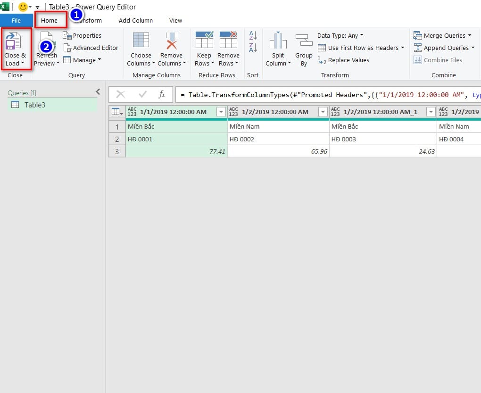Open the View ribbon tab

[175, 20]
